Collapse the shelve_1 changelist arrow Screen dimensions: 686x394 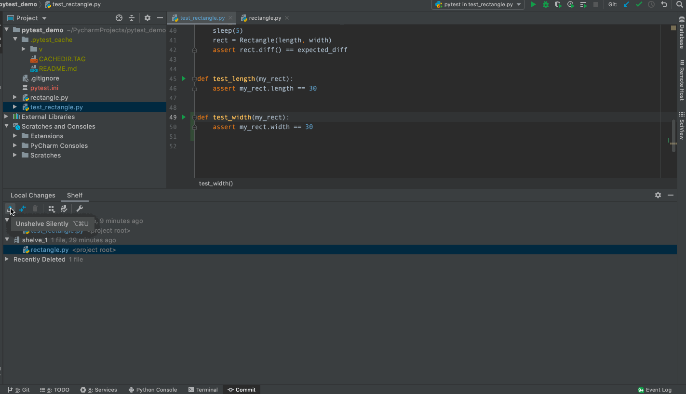(x=7, y=240)
